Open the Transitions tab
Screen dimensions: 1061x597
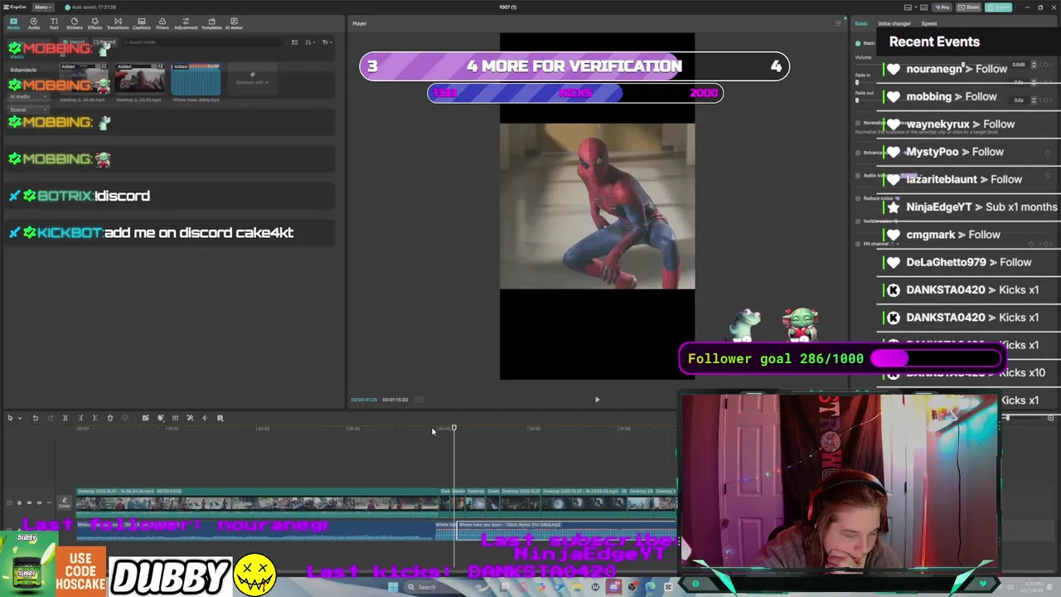[118, 23]
